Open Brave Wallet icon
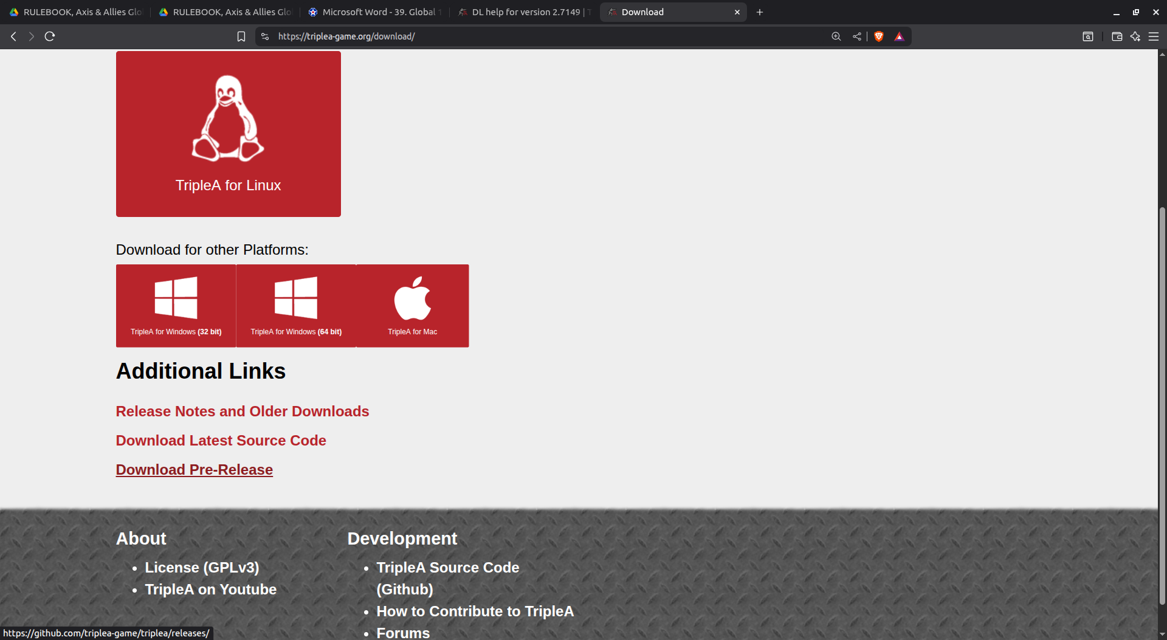 [1117, 36]
